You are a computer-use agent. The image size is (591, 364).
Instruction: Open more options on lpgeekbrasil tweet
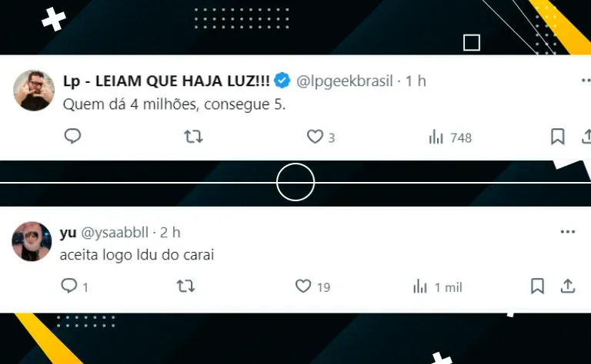click(586, 80)
